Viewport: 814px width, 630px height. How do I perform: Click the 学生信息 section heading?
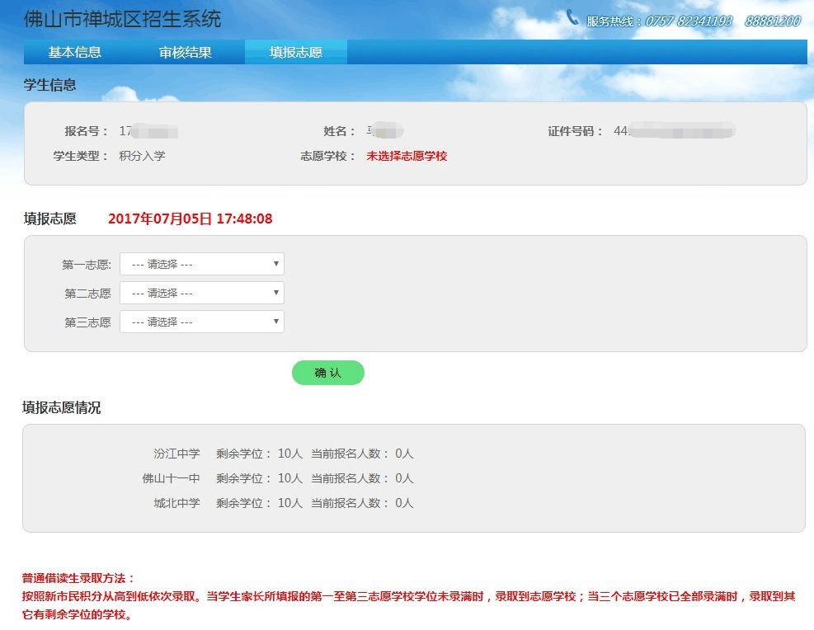[49, 85]
